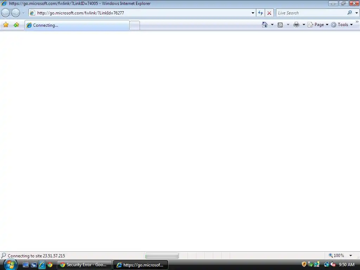Click the network connection tray icon
Image resolution: width=360 pixels, height=270 pixels.
point(326,264)
